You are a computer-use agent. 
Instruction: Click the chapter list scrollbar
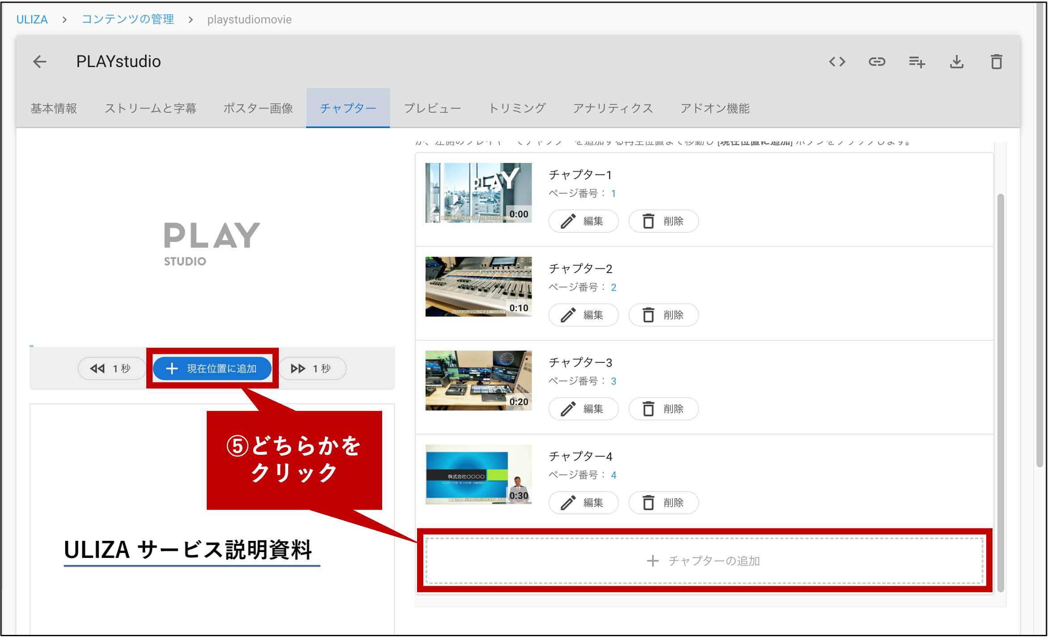coord(1001,393)
